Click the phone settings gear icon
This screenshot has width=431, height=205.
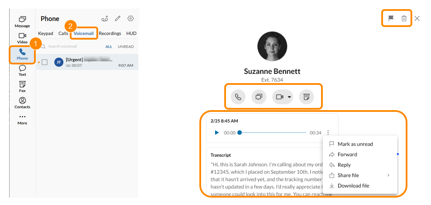point(130,19)
